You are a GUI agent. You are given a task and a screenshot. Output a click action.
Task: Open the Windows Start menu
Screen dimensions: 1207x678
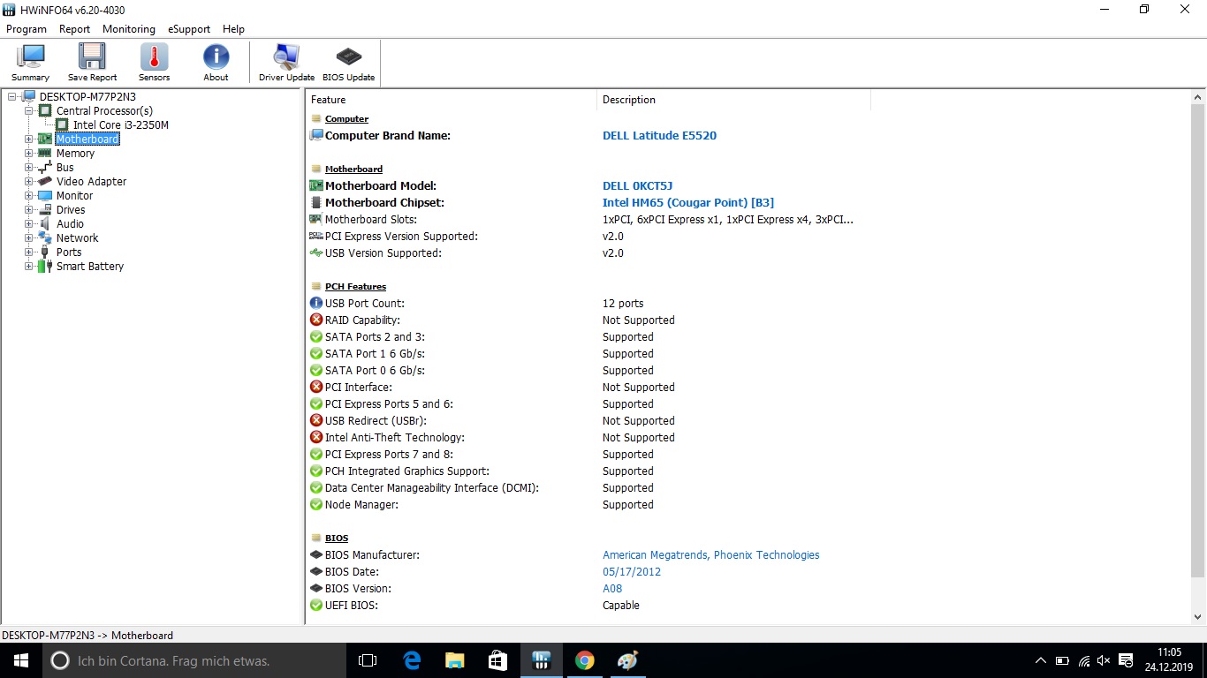coord(21,660)
